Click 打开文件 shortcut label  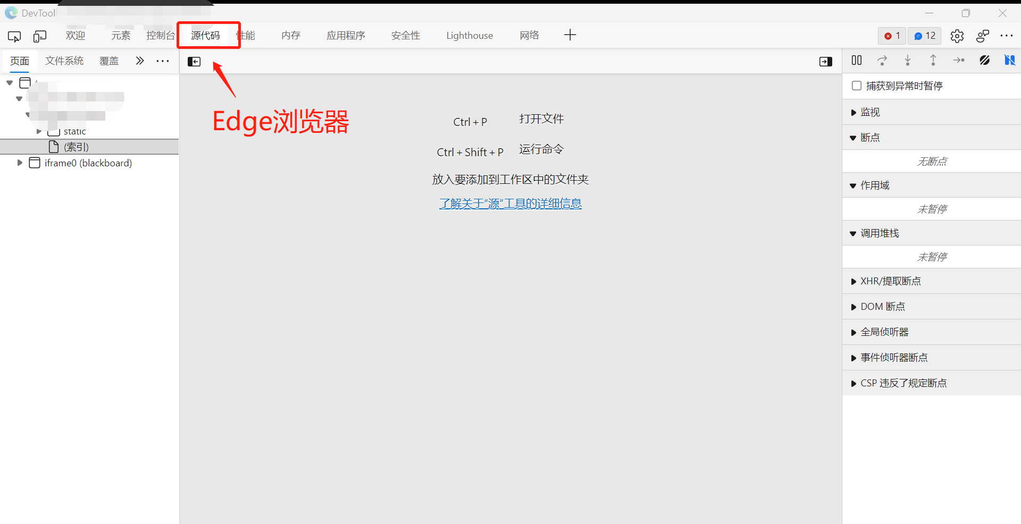point(541,119)
